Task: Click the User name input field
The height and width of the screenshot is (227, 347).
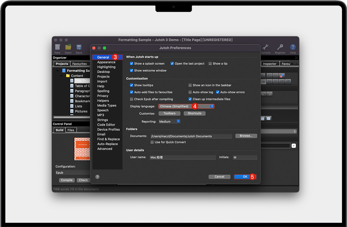Action: pos(182,157)
